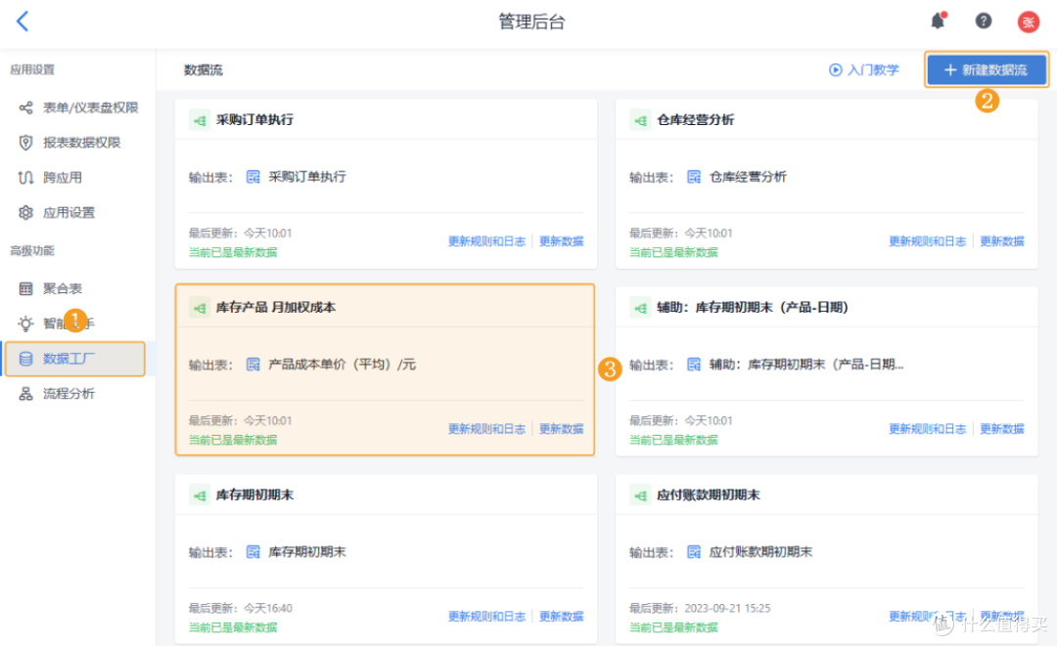
Task: Open 更新规则和日志 for 库存产品 月加权成本
Action: click(x=486, y=429)
